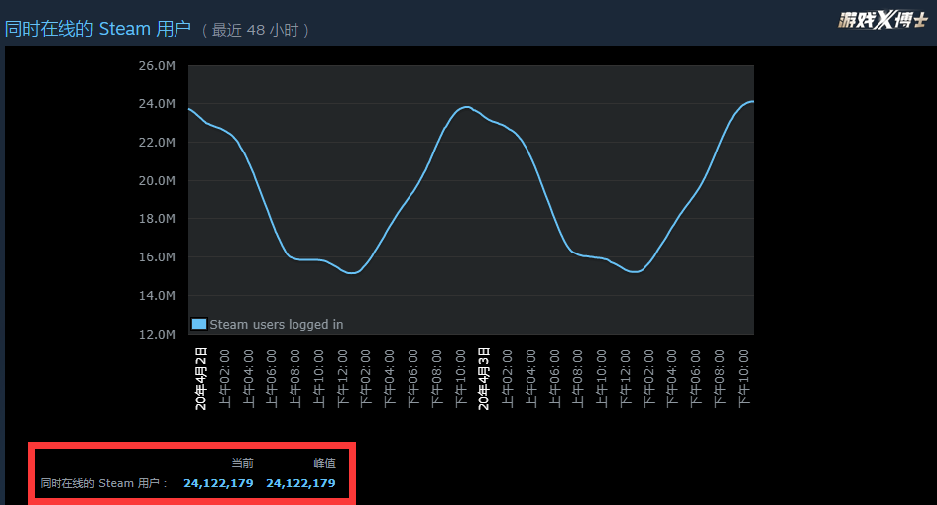Click the 24,122,179 value under 当前

point(218,483)
